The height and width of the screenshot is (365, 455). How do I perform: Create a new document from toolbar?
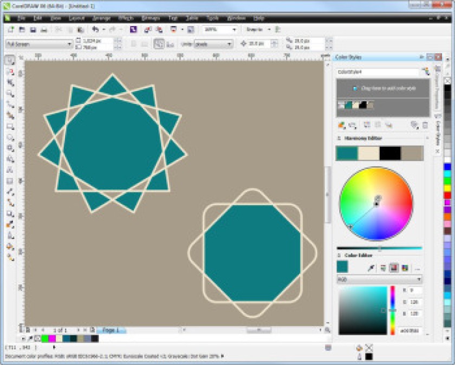11,29
